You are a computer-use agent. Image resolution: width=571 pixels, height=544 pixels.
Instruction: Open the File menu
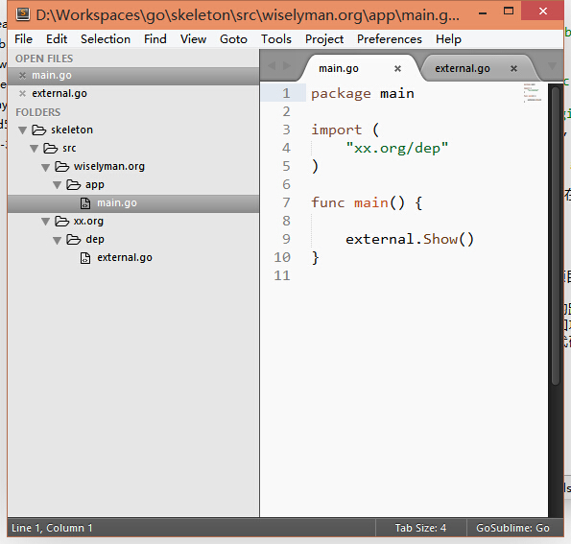pos(24,39)
